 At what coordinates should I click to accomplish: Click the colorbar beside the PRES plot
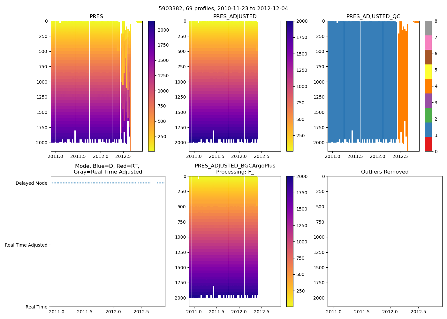tap(151, 86)
